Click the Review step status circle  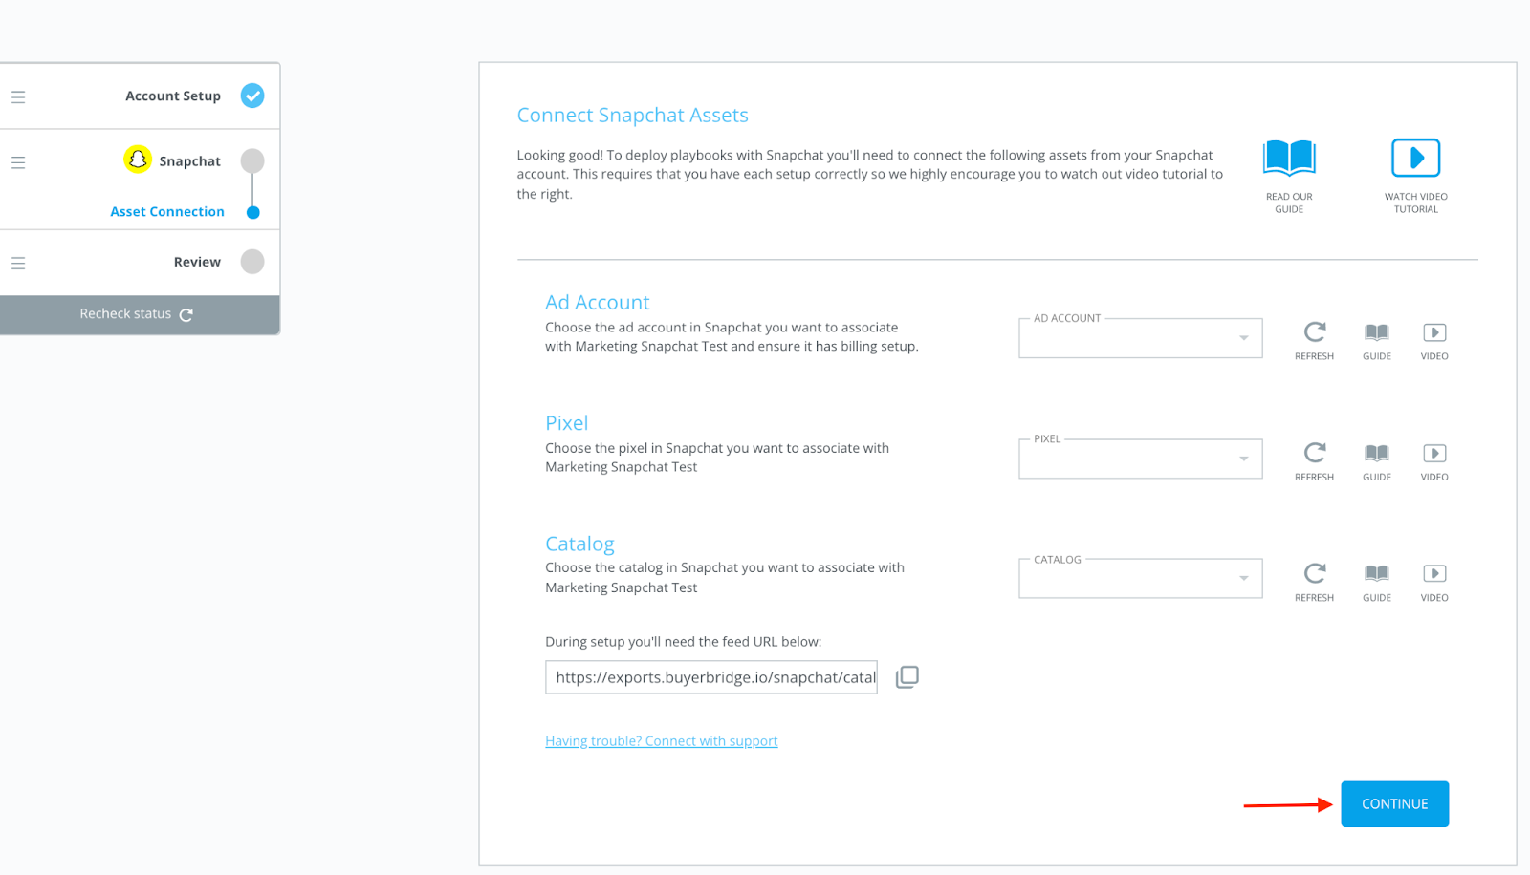pos(252,262)
